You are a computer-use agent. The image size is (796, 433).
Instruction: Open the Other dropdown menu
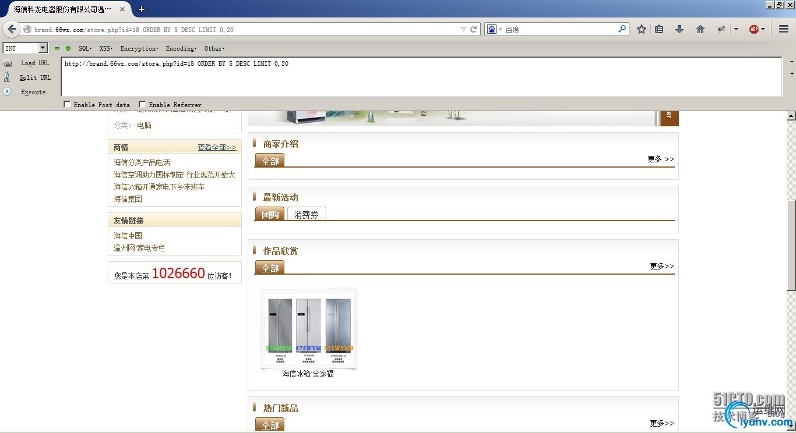[214, 48]
